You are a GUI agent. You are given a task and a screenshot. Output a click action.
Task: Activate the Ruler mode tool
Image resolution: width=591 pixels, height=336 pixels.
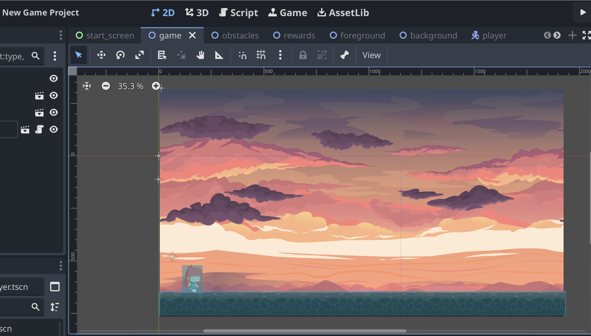[x=219, y=55]
